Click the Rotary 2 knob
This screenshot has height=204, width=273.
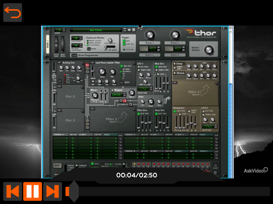point(175,35)
